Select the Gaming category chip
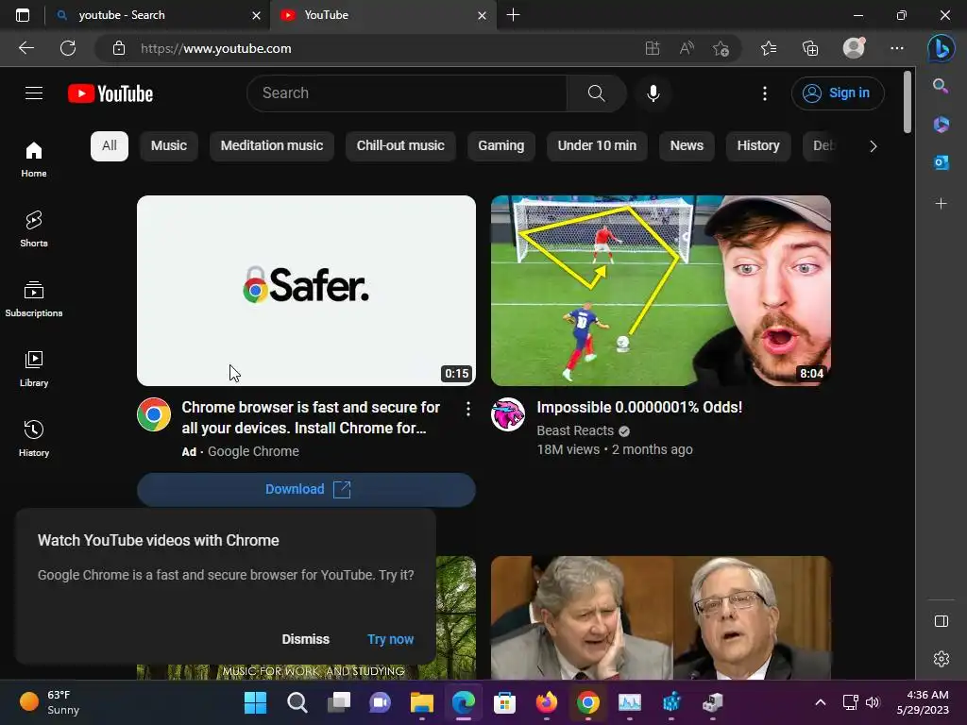The width and height of the screenshot is (967, 725). click(x=500, y=146)
